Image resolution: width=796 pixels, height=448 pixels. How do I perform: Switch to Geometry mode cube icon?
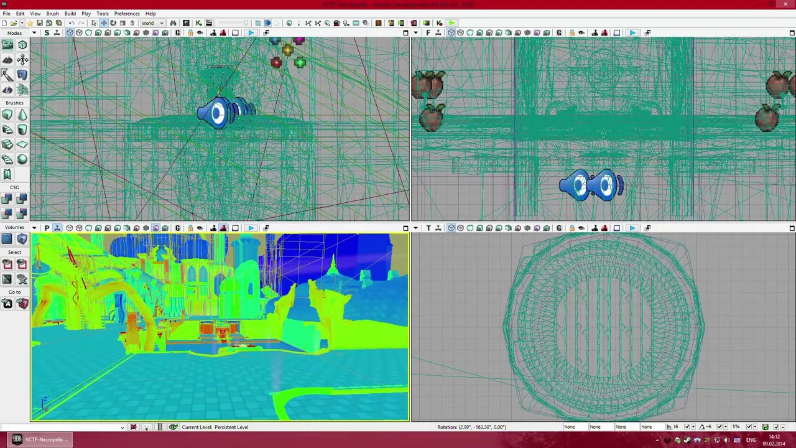pos(22,45)
